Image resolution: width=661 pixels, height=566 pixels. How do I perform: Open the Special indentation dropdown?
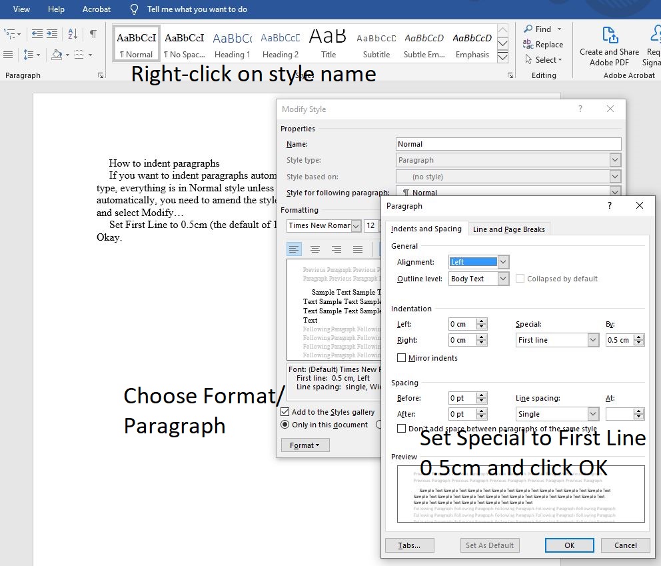pyautogui.click(x=593, y=340)
